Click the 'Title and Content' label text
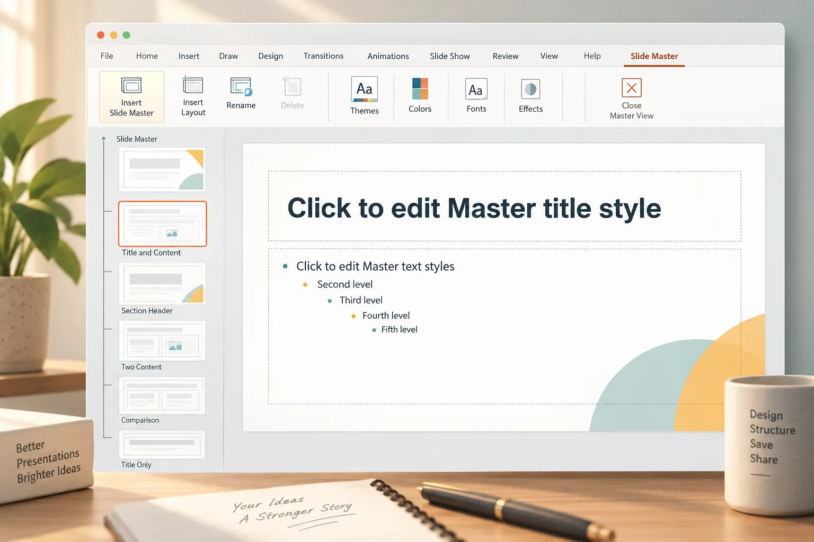Viewport: 814px width, 542px height. tap(151, 253)
